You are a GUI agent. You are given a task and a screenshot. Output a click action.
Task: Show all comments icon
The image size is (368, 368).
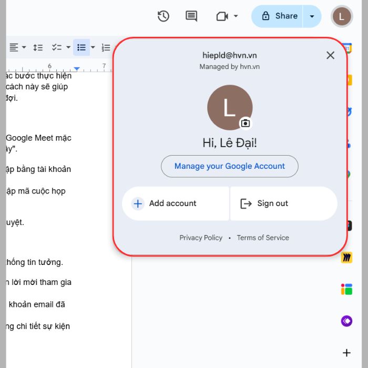point(191,16)
